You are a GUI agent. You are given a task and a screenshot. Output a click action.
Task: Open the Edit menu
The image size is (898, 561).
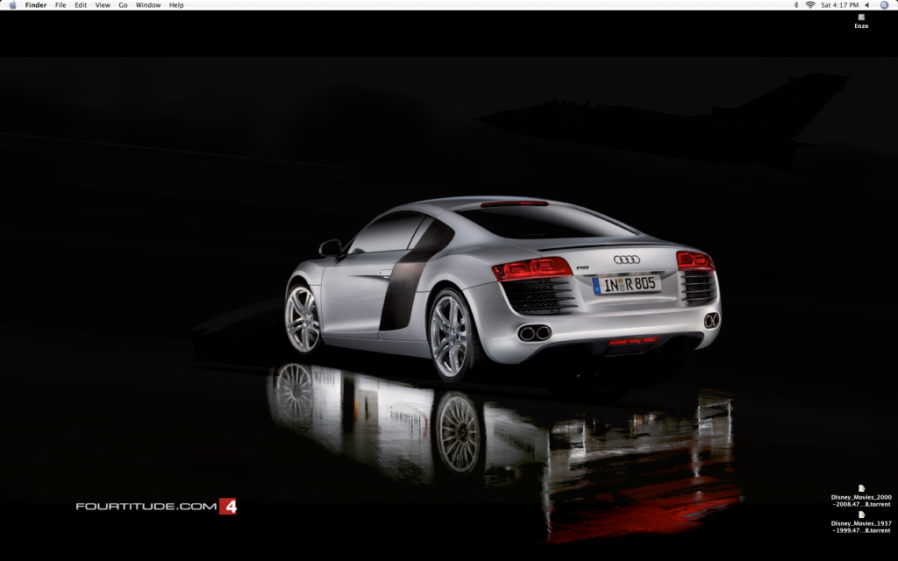pyautogui.click(x=81, y=5)
